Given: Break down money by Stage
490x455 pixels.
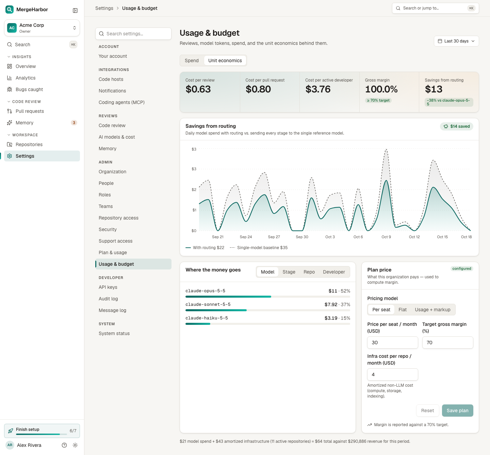Looking at the screenshot, I should pos(289,272).
